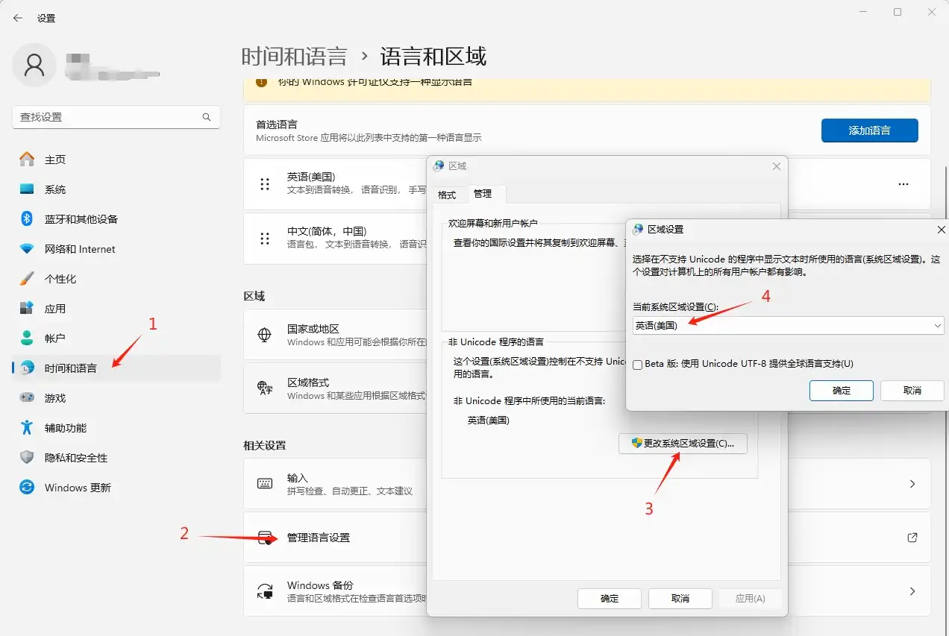Click the 相关设置 section heading
The image size is (949, 636).
[265, 445]
